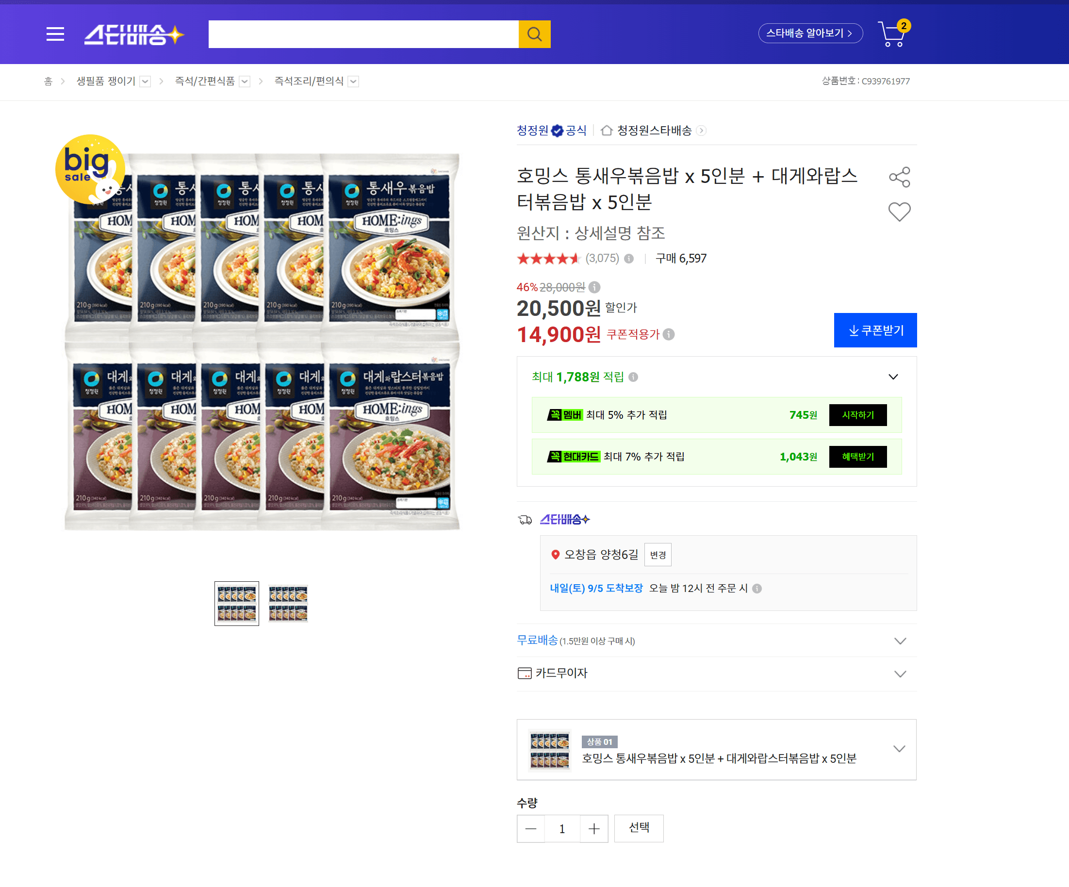The image size is (1069, 887).
Task: Click 시작하기 for 멤버 적립
Action: tap(858, 415)
